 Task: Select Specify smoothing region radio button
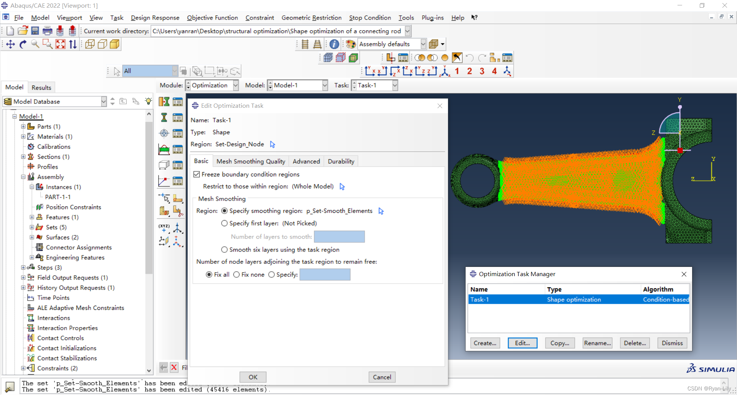click(225, 211)
